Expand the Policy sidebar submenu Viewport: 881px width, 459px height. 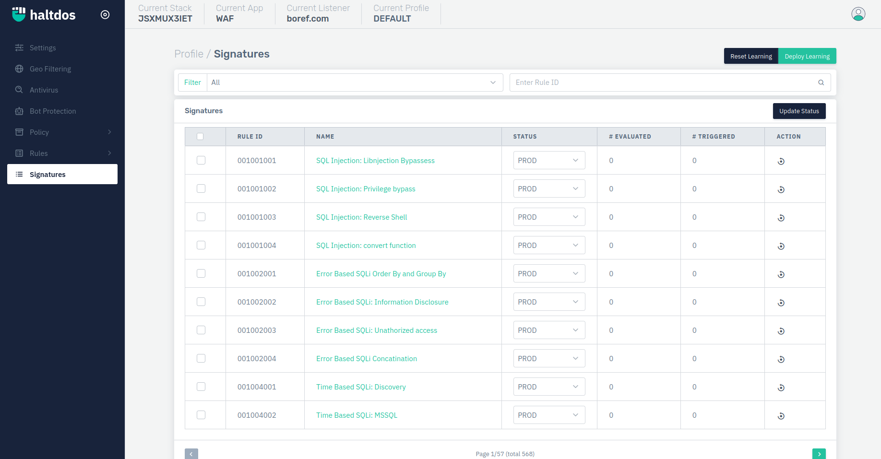point(62,132)
